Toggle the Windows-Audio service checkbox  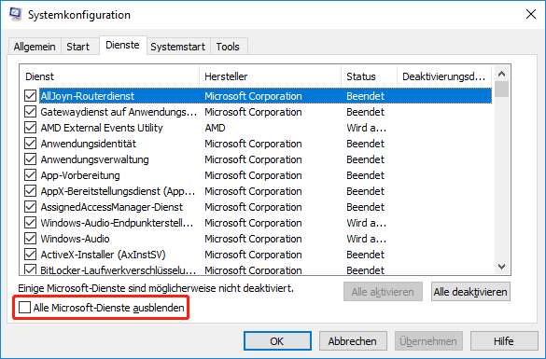pos(30,239)
